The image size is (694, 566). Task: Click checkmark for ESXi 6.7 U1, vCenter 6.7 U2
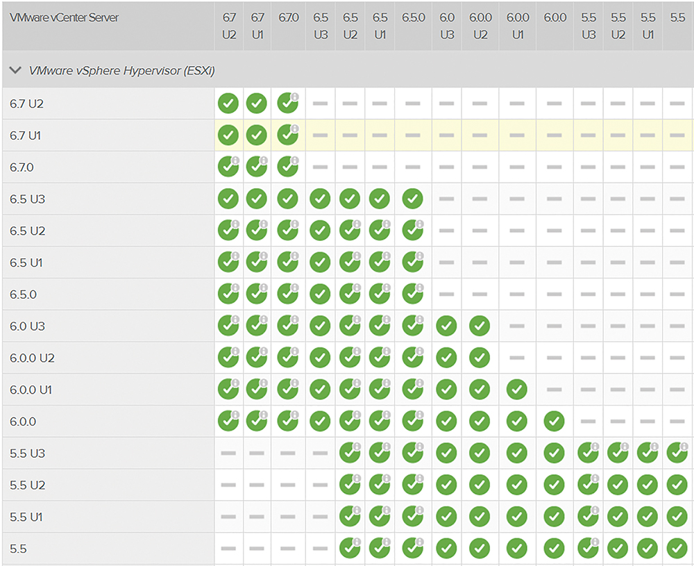point(228,135)
